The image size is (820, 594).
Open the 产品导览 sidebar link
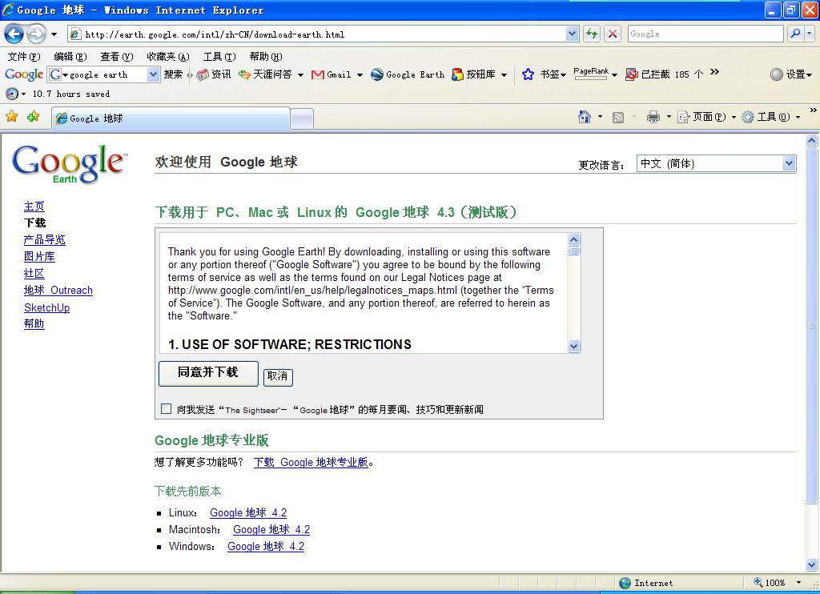click(45, 240)
